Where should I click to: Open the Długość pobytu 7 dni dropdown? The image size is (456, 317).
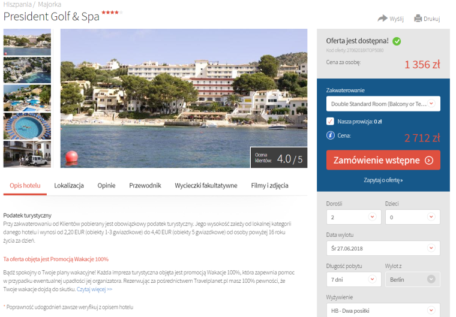[x=353, y=279]
